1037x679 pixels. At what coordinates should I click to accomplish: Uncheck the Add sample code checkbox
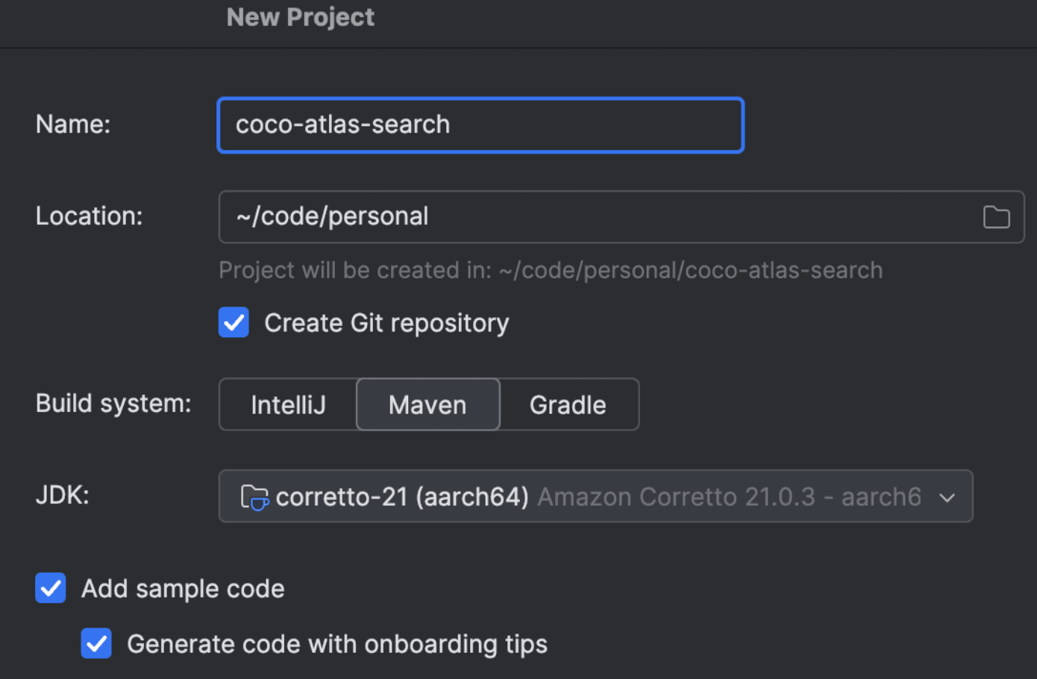51,588
